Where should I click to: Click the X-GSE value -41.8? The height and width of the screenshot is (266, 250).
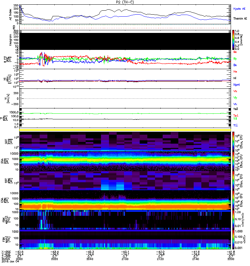(x=231, y=252)
